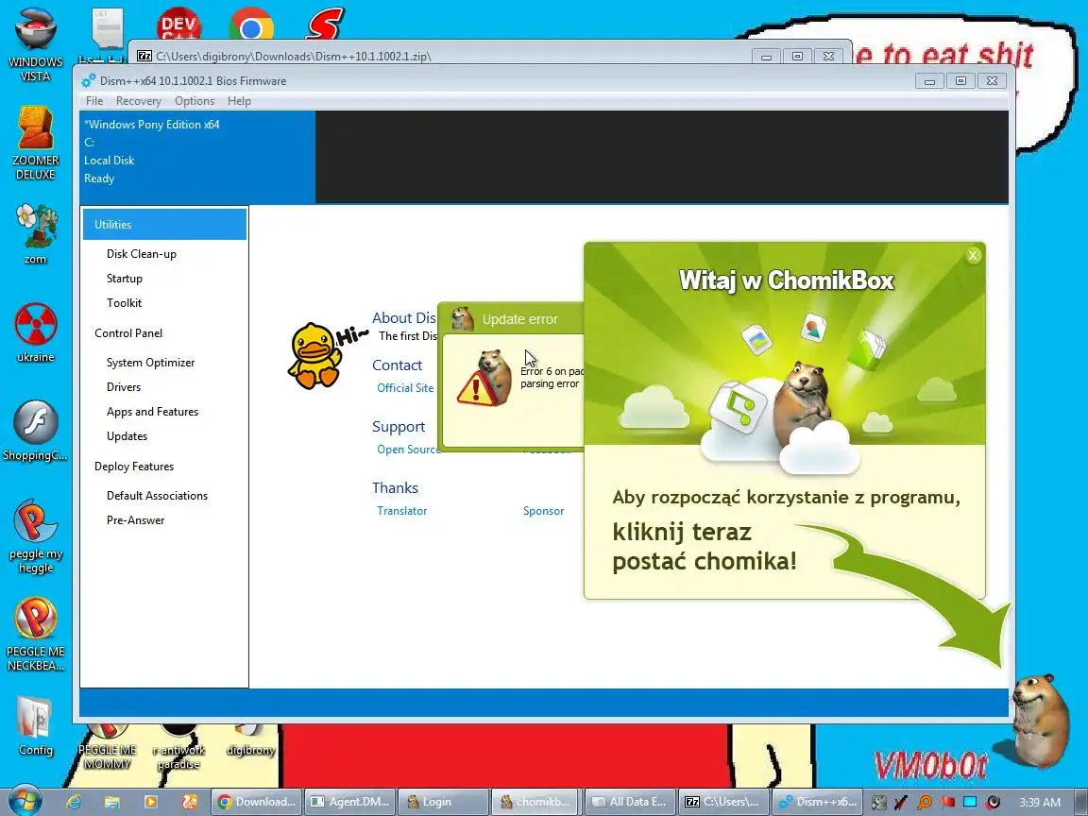Open the ShoppingC... Flash desktop icon
This screenshot has height=816, width=1088.
pyautogui.click(x=35, y=431)
